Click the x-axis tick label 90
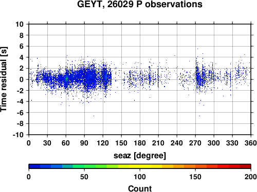The image size is (257, 192). coord(84,143)
